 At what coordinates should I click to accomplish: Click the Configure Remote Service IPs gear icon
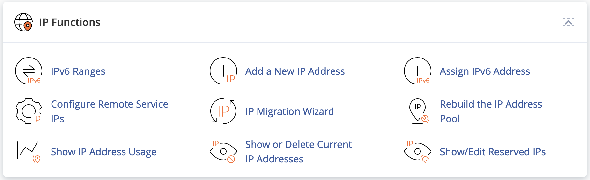point(29,111)
